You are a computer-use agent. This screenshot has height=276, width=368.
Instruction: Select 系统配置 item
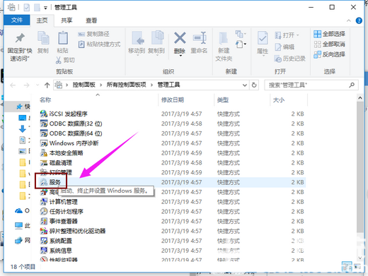[x=56, y=241]
